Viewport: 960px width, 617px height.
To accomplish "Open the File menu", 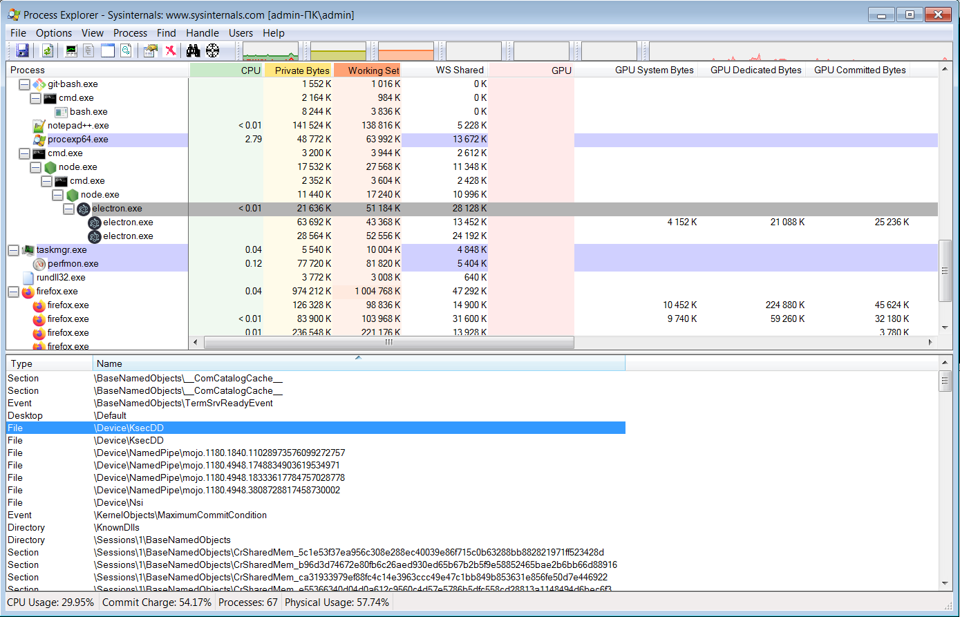I will [x=19, y=32].
